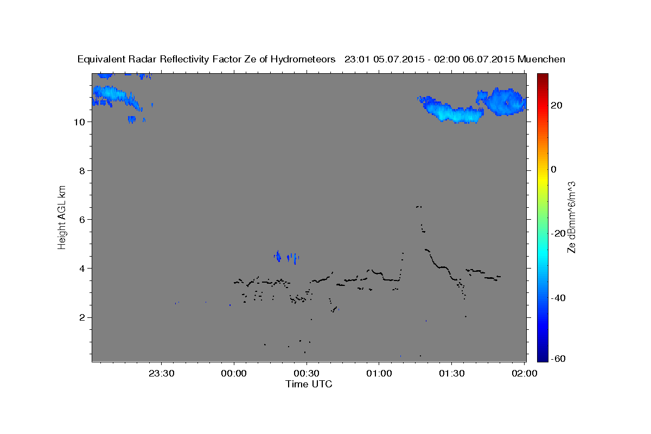Click the date range text '23:01 05.07.2015 - 02:00 06.07.2015 Muenchen'
This screenshot has height=434, width=651.
[455, 60]
